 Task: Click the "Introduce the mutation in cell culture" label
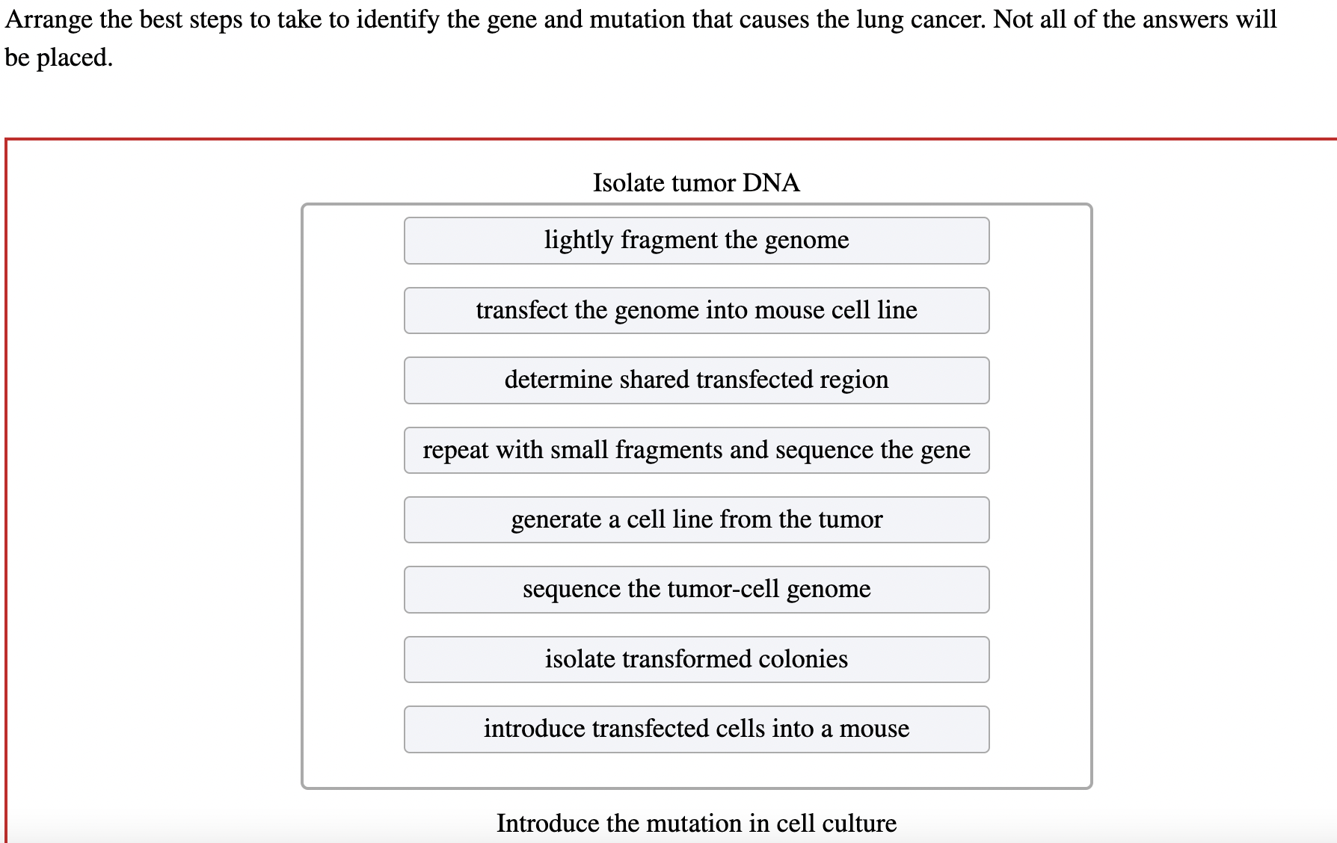pos(696,822)
